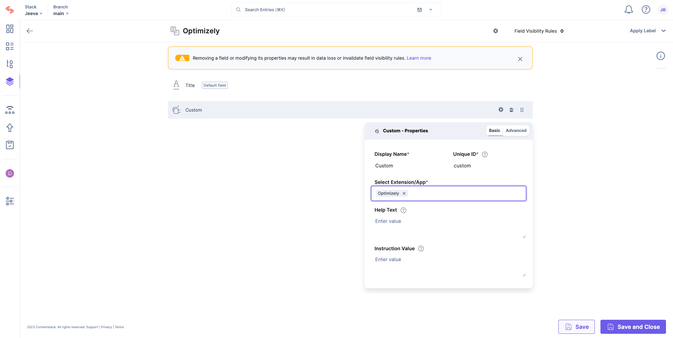Viewport: 673px width, 338px height.
Task: Open the Contentstack logo home
Action: click(10, 10)
